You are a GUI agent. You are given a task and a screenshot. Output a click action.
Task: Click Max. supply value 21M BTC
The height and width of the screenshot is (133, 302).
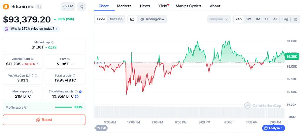pyautogui.click(x=23, y=96)
